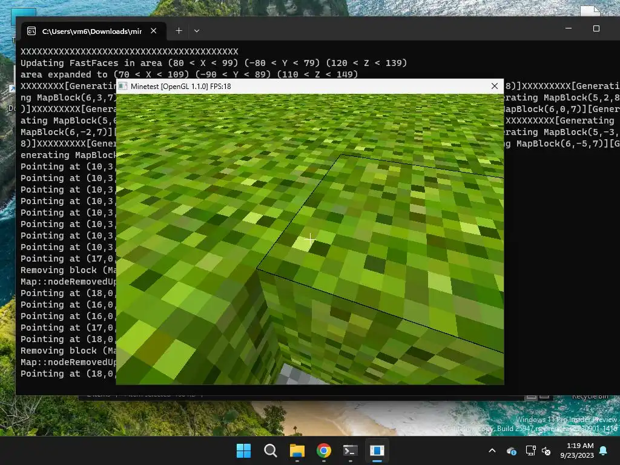620x465 pixels.
Task: Click the muted volume tray icon
Action: pos(546,450)
